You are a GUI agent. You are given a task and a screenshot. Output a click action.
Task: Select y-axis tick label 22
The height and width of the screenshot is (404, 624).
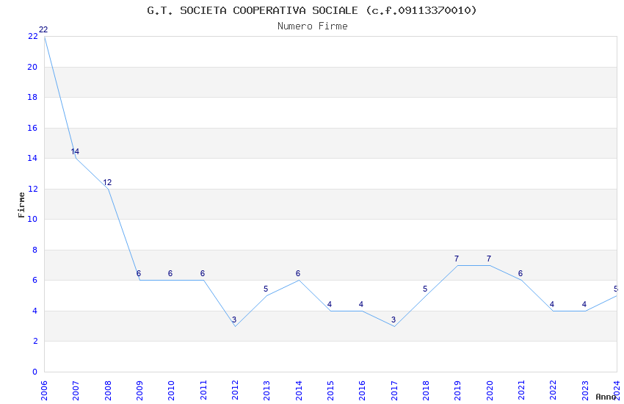tap(32, 36)
